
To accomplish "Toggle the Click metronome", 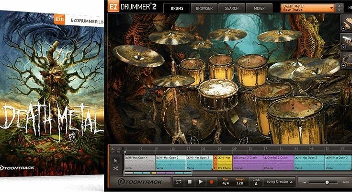I will coord(256,182).
